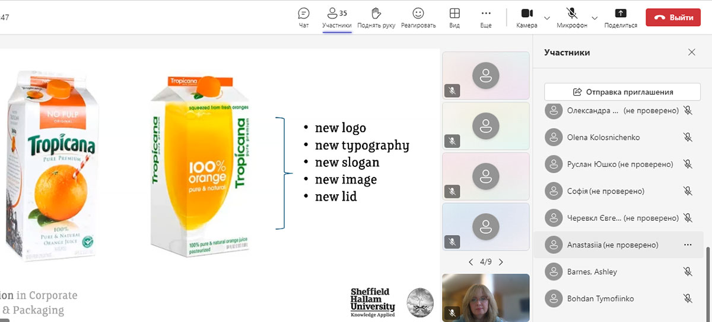Screen dimensions: 712x322
Task: Click the muted mic icon beside Черевкл Євге...
Action: coord(688,218)
